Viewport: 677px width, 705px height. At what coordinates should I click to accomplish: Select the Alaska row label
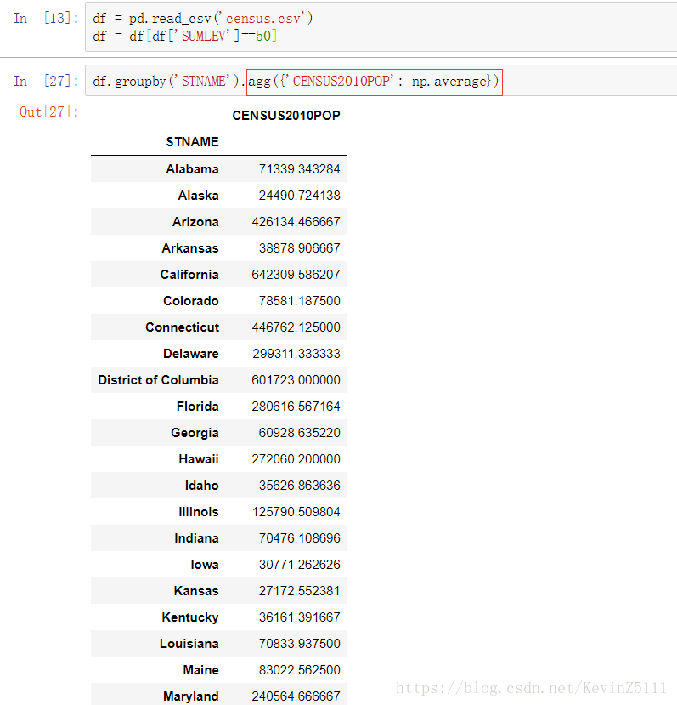198,196
